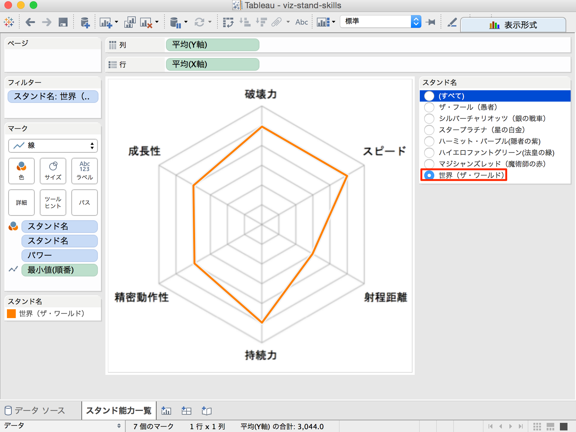Select スタープラチナ（星の白金） radio option
This screenshot has width=576, height=432.
pyautogui.click(x=429, y=130)
